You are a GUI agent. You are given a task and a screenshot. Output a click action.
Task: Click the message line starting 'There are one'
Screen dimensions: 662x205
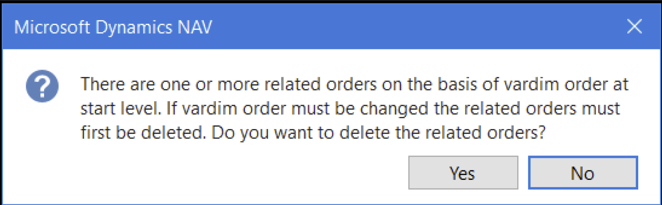[x=354, y=84]
